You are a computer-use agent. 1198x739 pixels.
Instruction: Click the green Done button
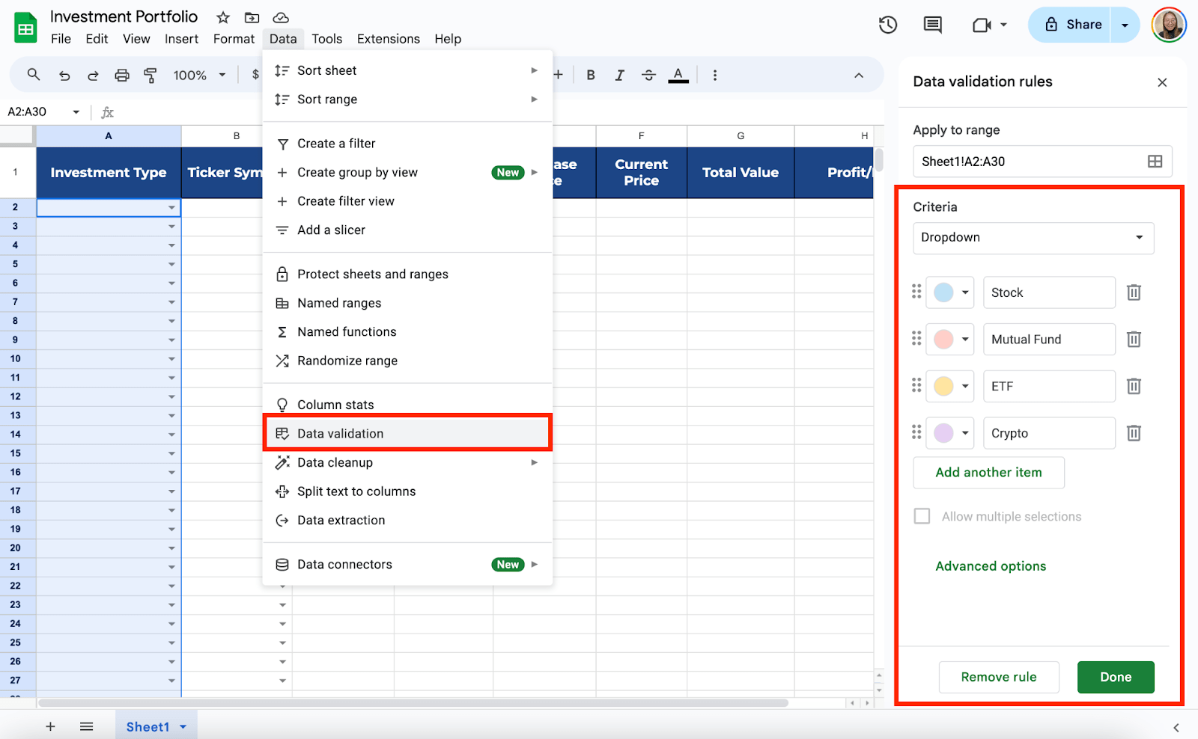click(1115, 677)
